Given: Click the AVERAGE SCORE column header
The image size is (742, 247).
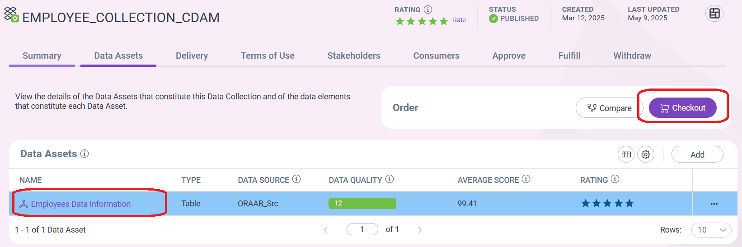Looking at the screenshot, I should click(x=488, y=180).
